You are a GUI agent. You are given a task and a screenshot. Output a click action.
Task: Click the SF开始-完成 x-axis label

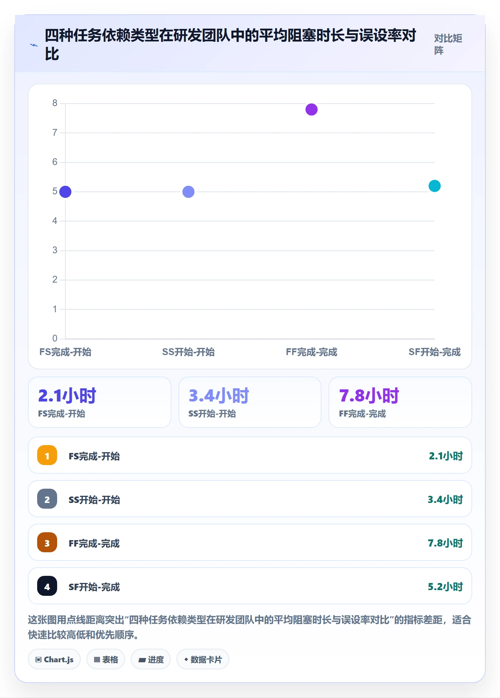434,352
